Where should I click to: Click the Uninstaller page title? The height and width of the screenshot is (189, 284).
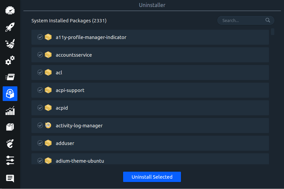[x=152, y=5]
